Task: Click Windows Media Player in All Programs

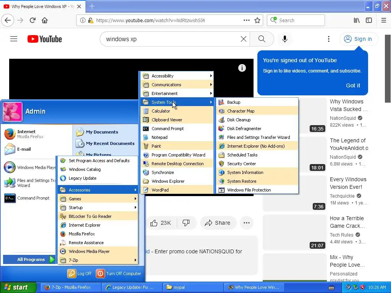Action: (x=98, y=251)
